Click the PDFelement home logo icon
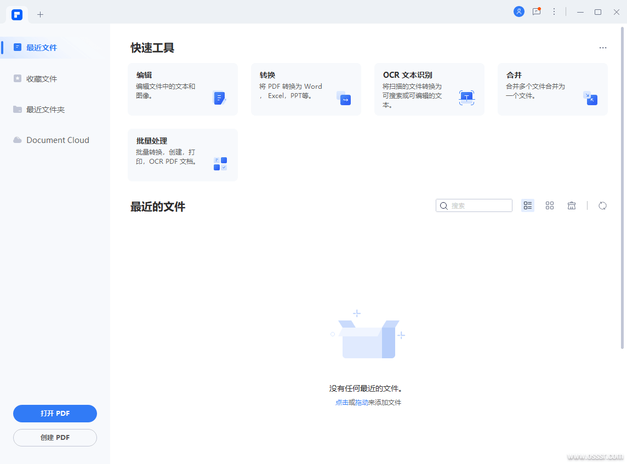Screen dimensions: 627x464 (17, 14)
